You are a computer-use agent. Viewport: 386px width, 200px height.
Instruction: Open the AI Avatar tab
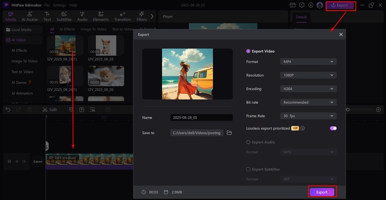(x=30, y=16)
